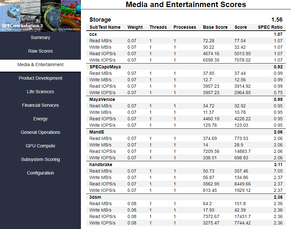Click the Threads column header
The image size is (291, 229).
[158, 27]
